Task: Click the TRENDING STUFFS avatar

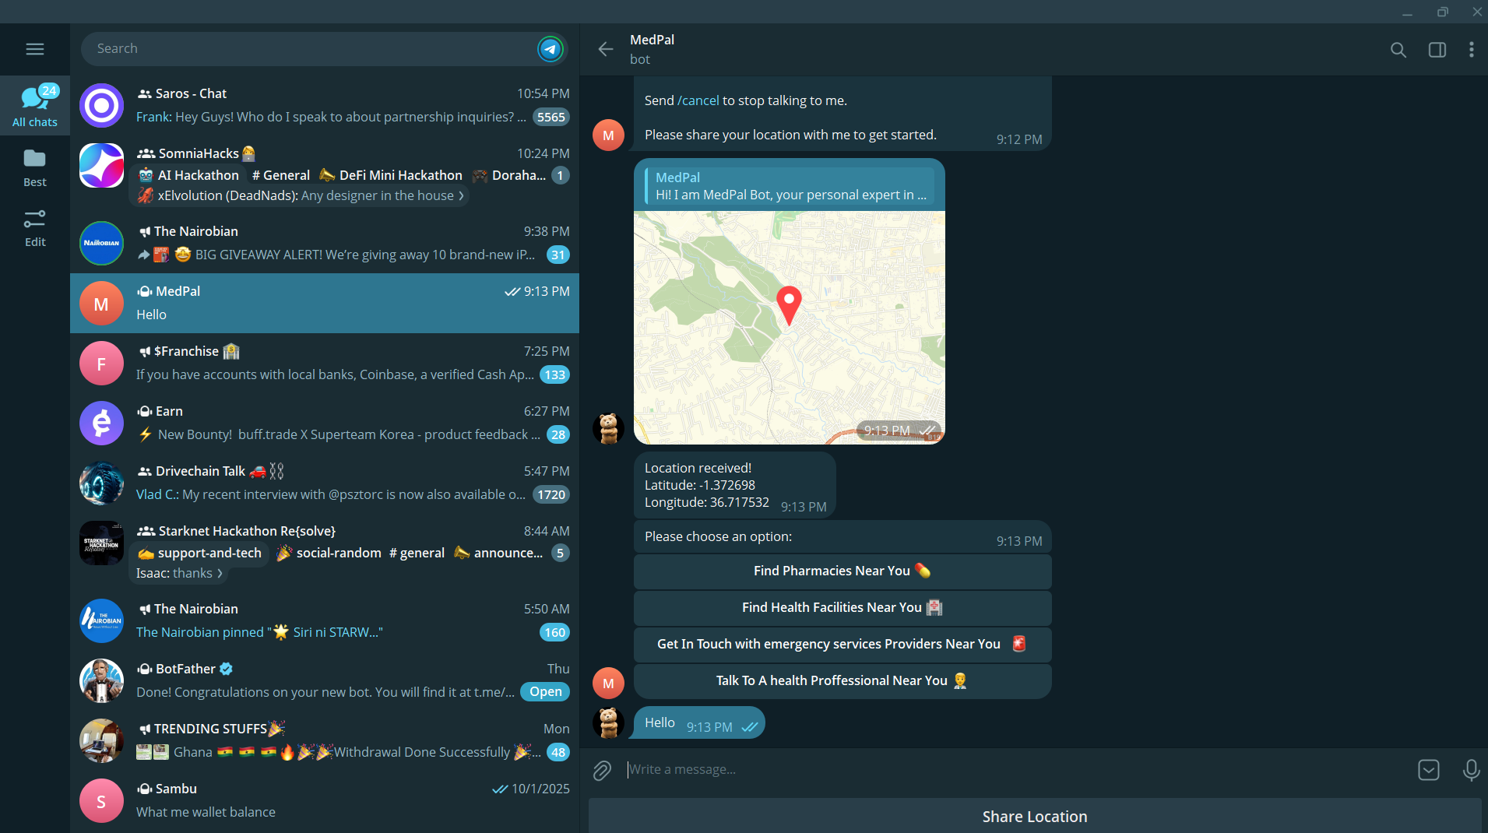Action: [101, 740]
